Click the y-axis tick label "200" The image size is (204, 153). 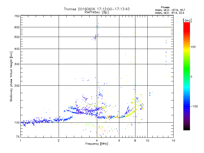click(x=17, y=86)
